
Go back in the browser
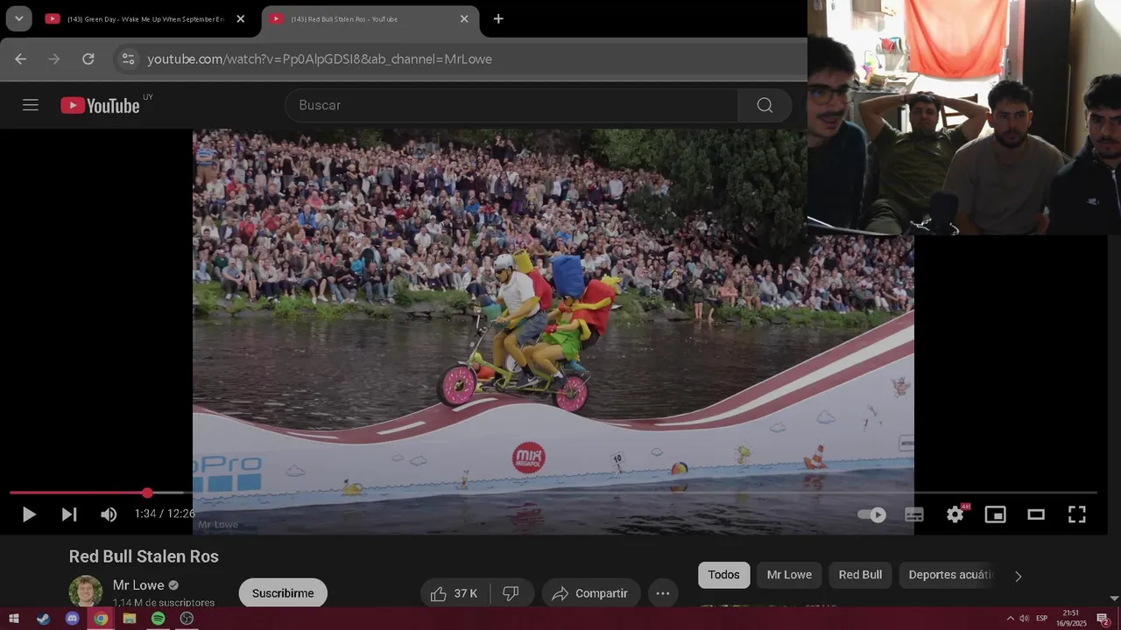pos(21,59)
